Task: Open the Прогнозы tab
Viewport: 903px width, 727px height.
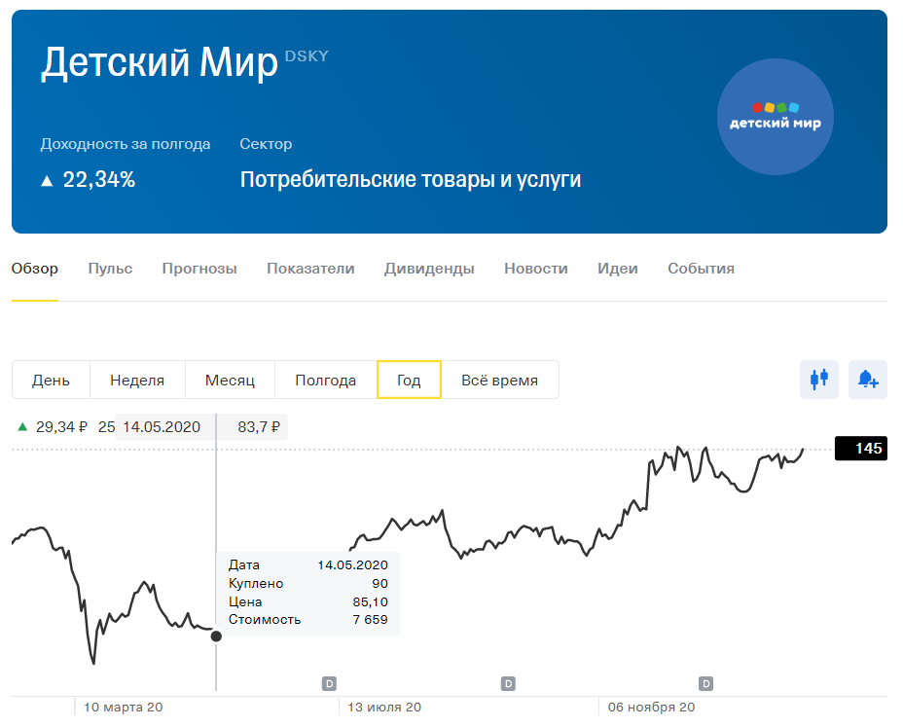Action: (x=199, y=269)
